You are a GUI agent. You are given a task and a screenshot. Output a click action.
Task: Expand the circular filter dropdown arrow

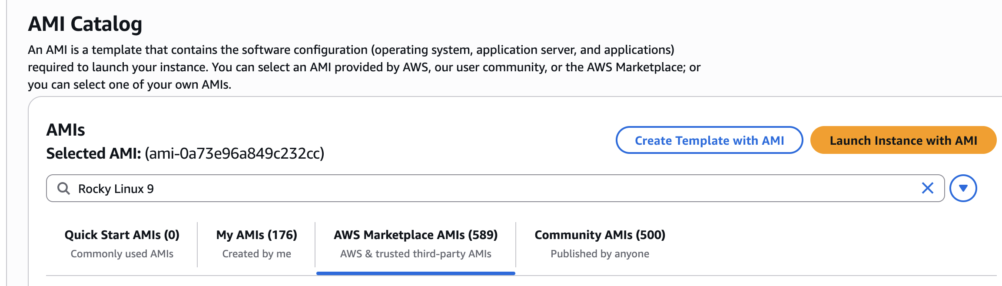[963, 188]
